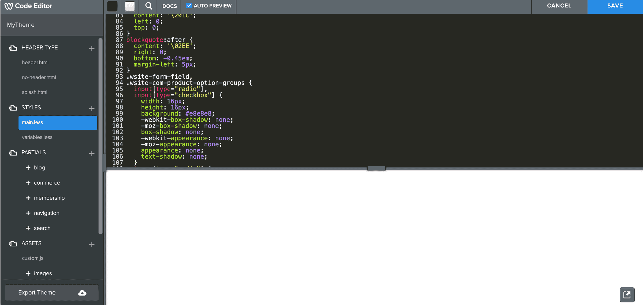The image size is (643, 305).
Task: Expand the search partials folder
Action: coord(28,228)
